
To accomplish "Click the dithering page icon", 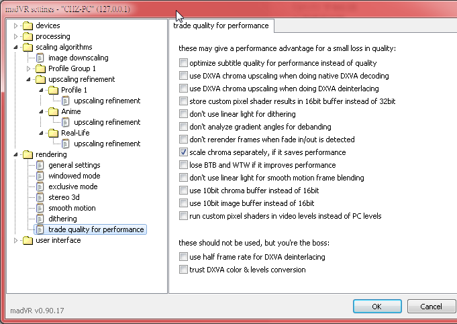I will click(40, 219).
